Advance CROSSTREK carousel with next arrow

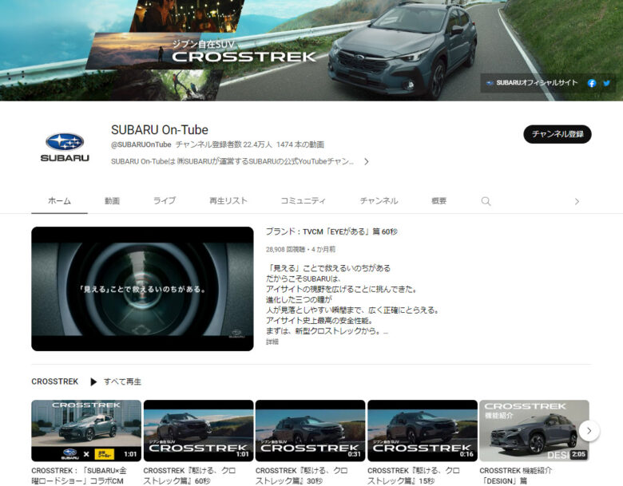point(589,430)
